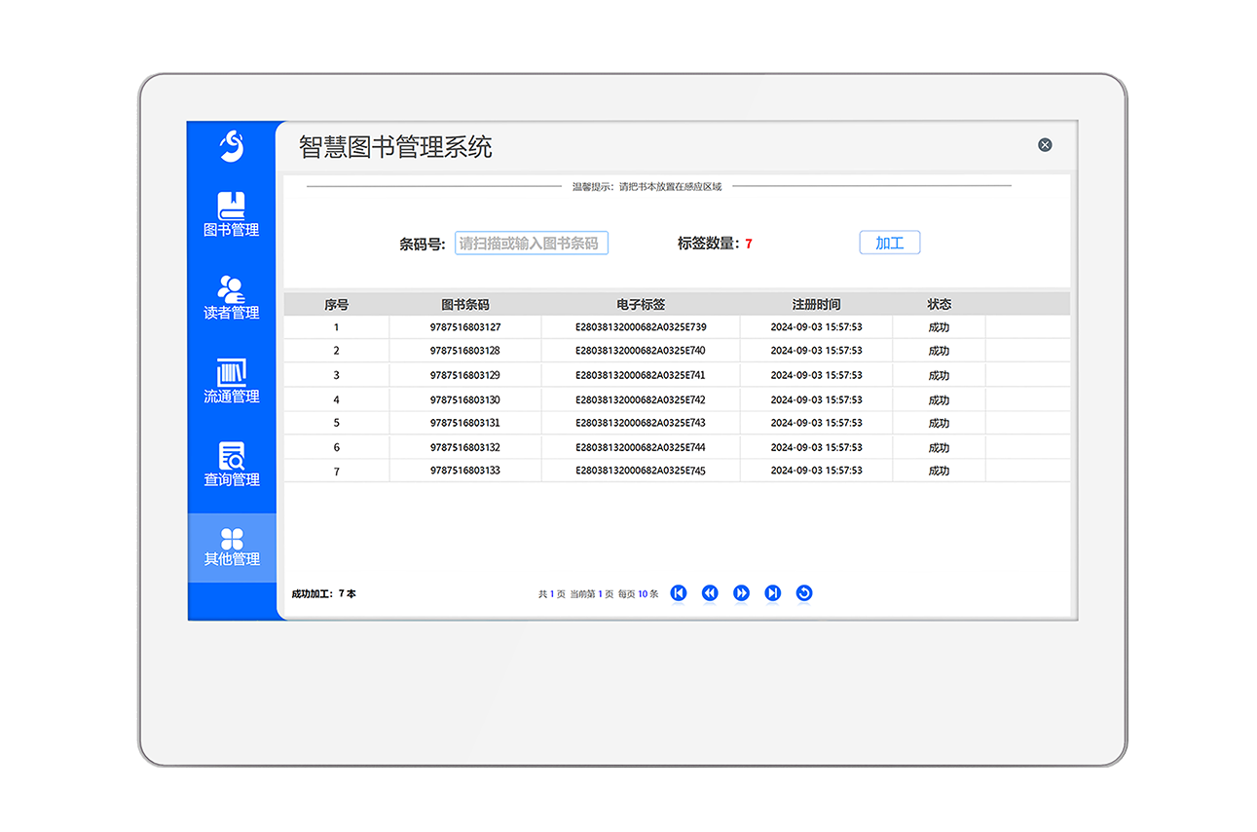Click the 其他管理 four-dot icon
The image size is (1257, 832).
coord(231,538)
